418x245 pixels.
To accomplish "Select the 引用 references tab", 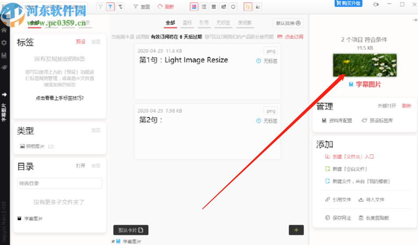I will pos(204,22).
